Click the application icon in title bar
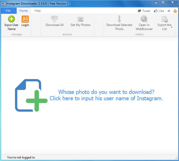The height and width of the screenshot is (161, 179). pos(3,3)
